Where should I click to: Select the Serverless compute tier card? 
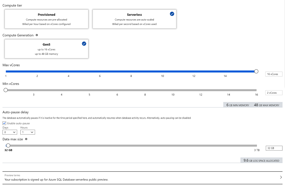click(x=134, y=19)
